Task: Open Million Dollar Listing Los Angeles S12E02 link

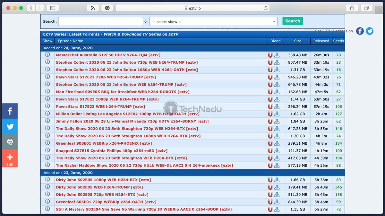Action: tap(128, 114)
